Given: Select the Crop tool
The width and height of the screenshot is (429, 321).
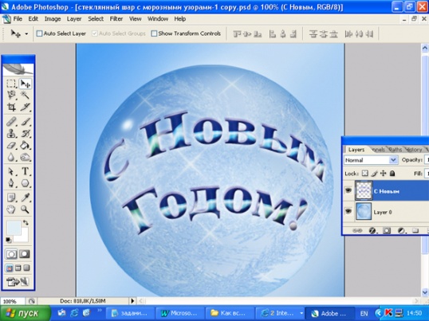Looking at the screenshot, I should tap(11, 107).
